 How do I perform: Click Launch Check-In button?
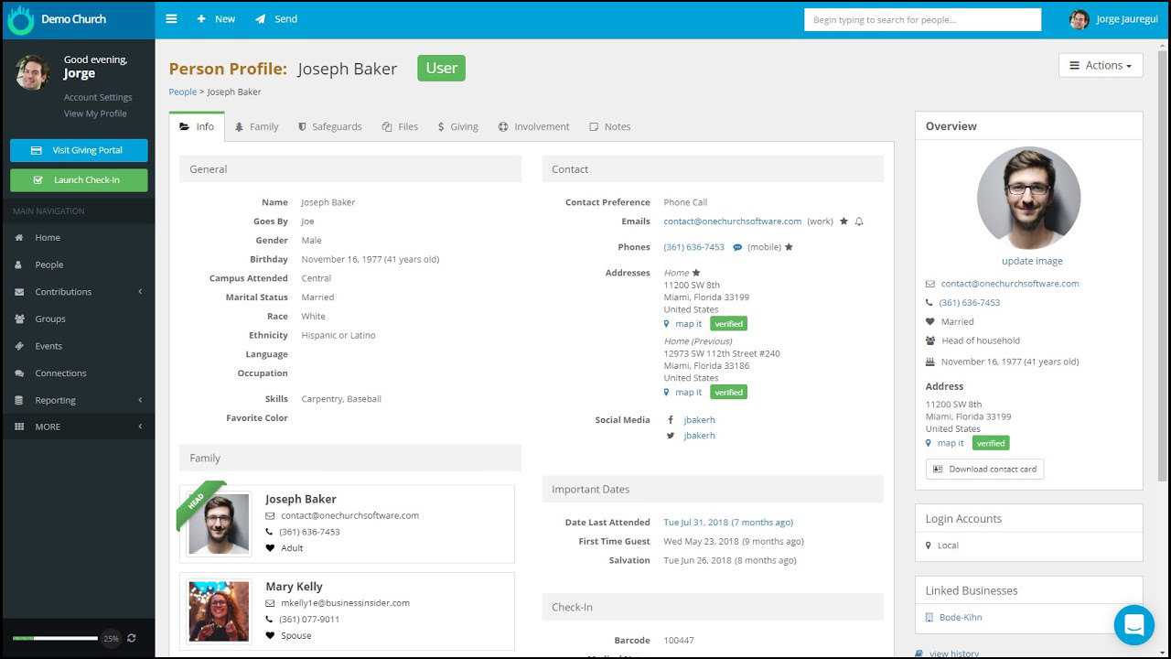point(79,180)
